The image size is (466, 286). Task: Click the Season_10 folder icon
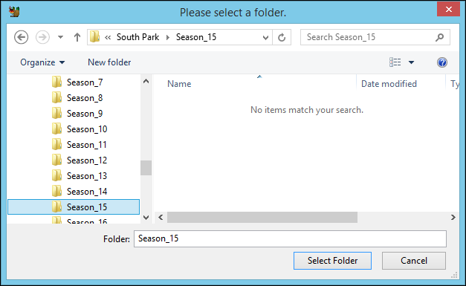coord(56,129)
